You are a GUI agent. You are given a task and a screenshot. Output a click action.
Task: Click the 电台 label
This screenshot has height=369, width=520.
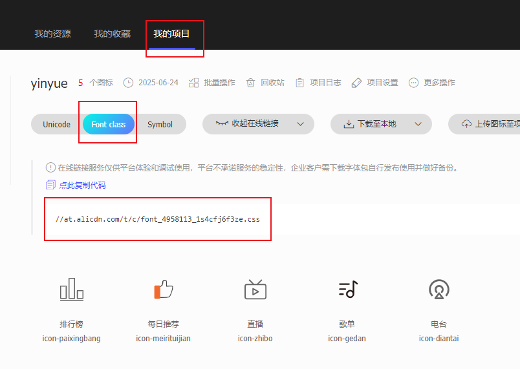[x=439, y=324]
